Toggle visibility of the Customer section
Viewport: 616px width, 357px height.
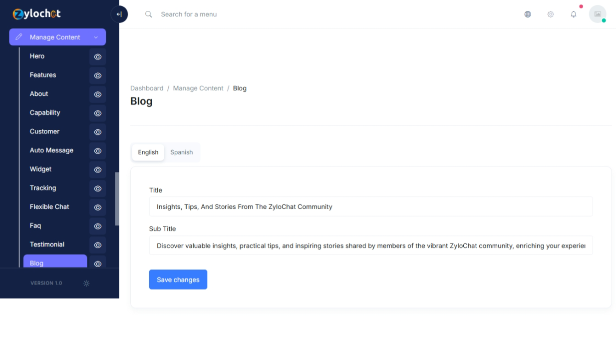[x=98, y=132]
